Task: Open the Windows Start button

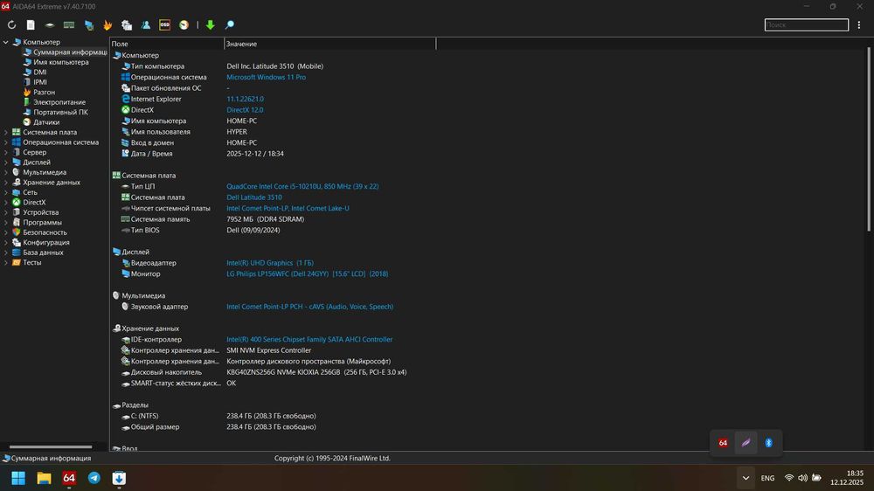Action: [18, 478]
